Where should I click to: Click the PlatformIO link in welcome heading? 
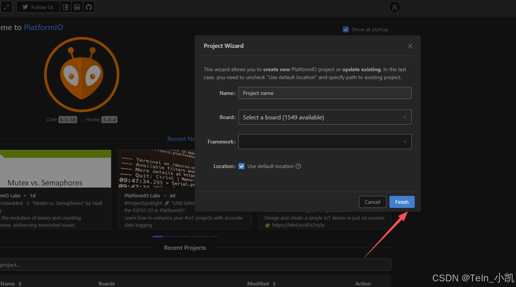click(43, 27)
